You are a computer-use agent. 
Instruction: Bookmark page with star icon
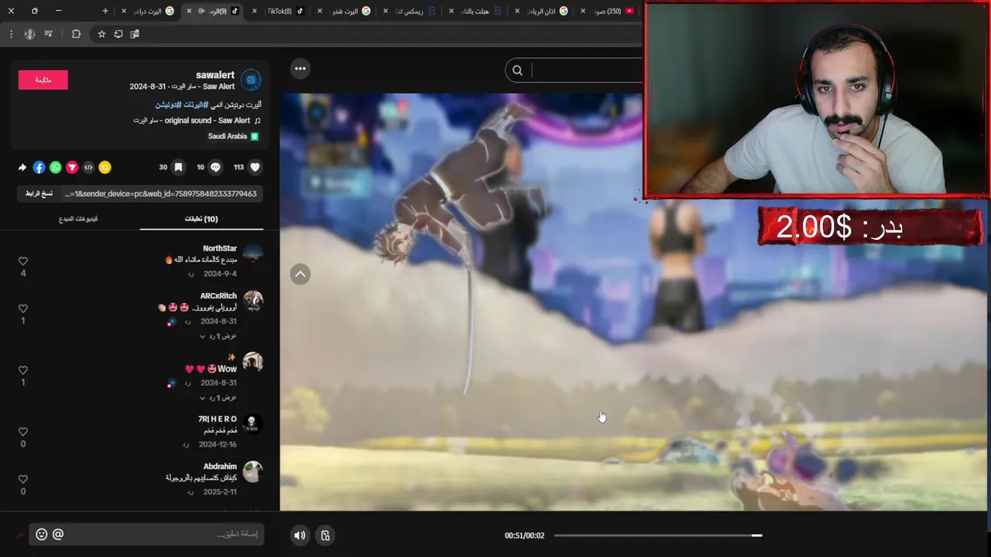(101, 34)
